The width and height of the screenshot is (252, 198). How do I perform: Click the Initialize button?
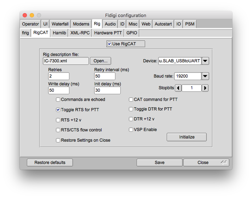[187, 137]
